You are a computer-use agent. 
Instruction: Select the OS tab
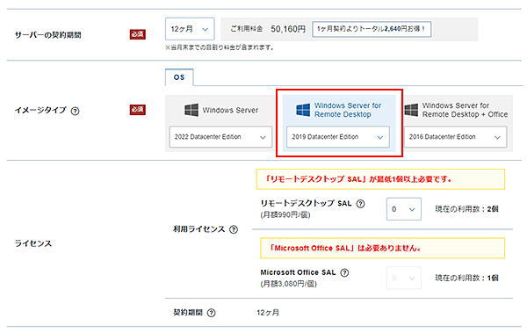tap(179, 77)
